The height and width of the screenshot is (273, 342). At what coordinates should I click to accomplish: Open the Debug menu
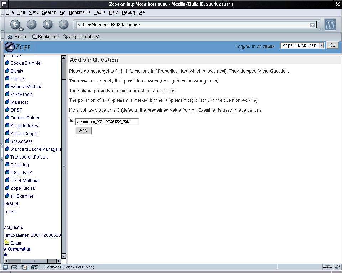click(128, 12)
